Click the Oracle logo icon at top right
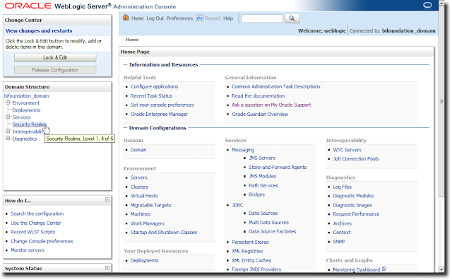Screen dimensions: 452x280 pos(427,6)
